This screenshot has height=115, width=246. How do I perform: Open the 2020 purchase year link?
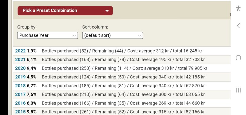click(x=20, y=68)
